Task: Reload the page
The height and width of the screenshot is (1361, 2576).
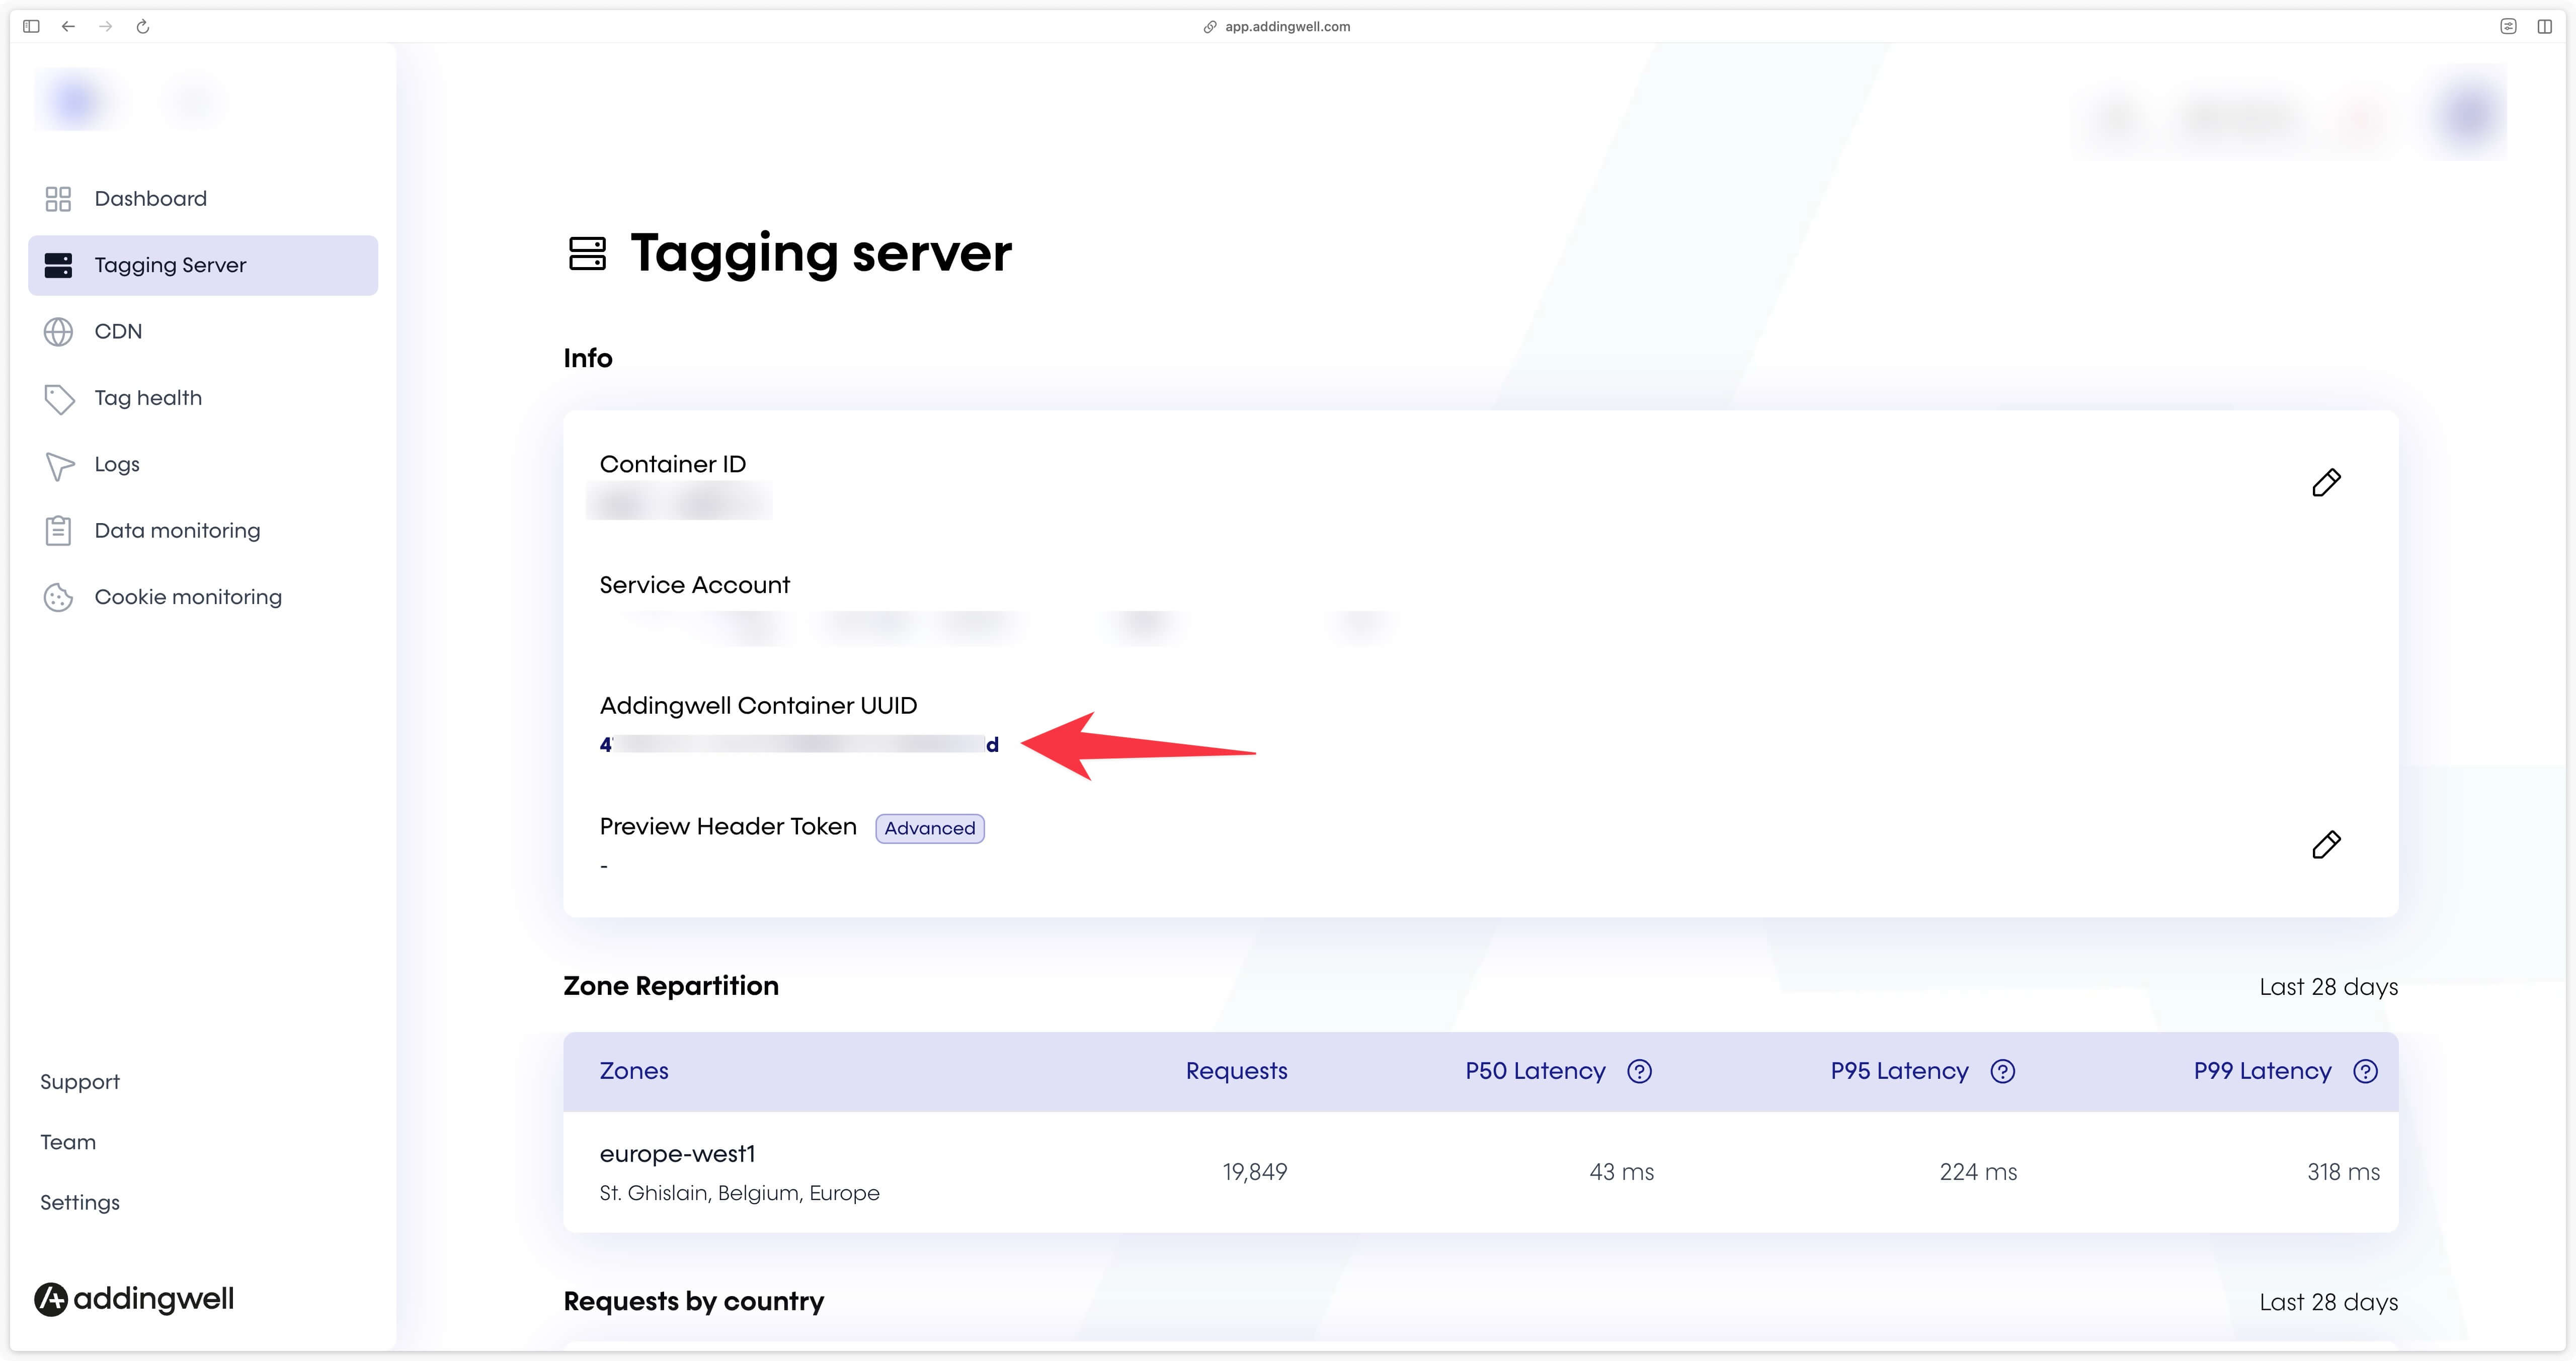Action: [143, 27]
